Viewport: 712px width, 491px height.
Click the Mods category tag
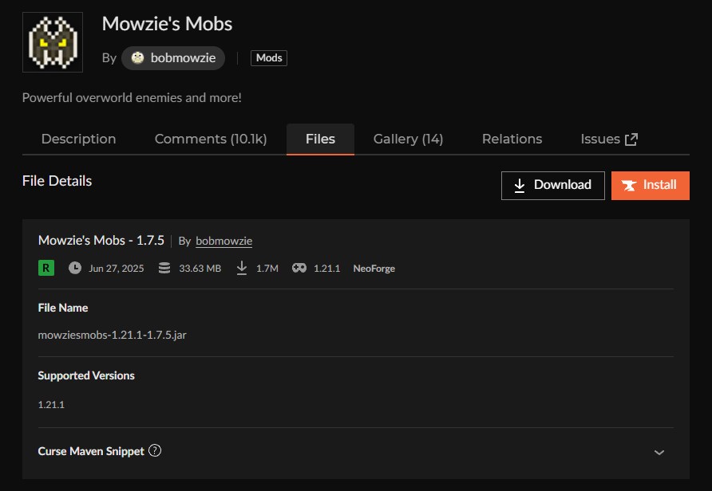[269, 58]
